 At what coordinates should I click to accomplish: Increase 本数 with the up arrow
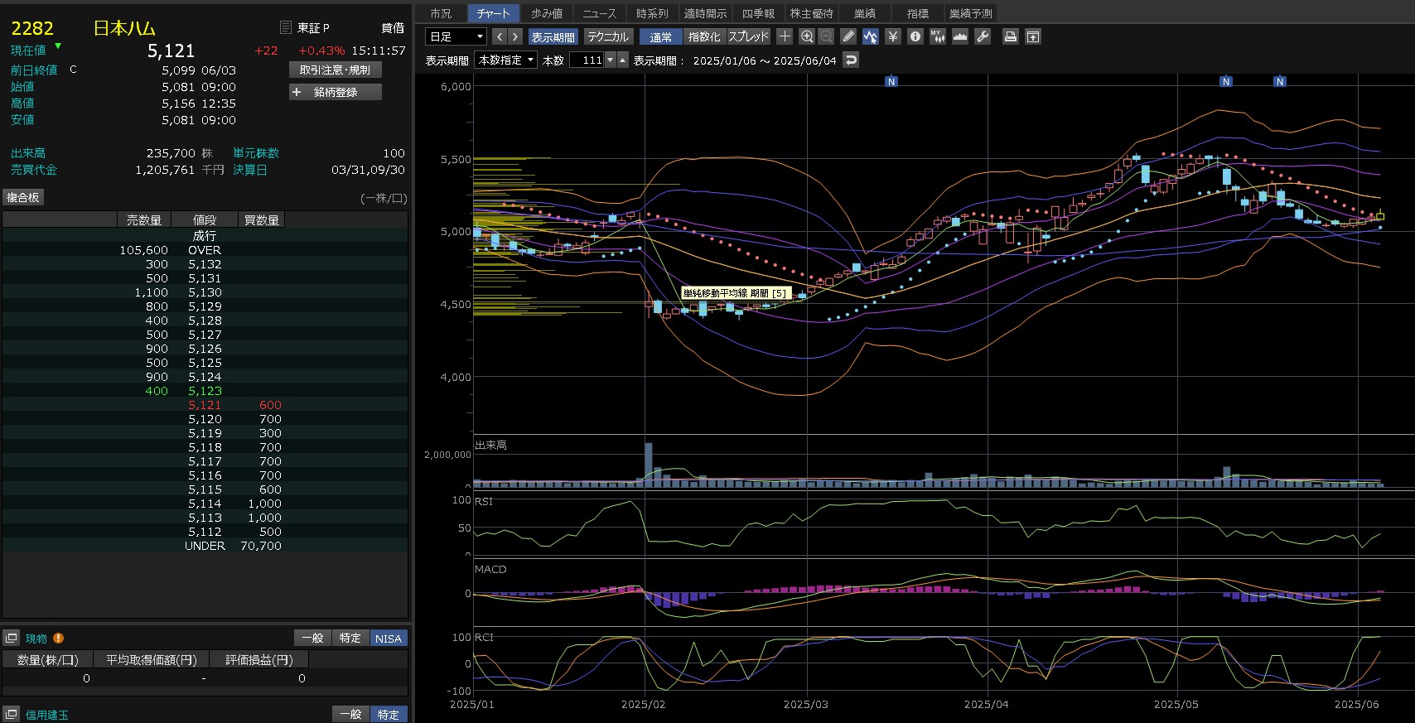[623, 60]
